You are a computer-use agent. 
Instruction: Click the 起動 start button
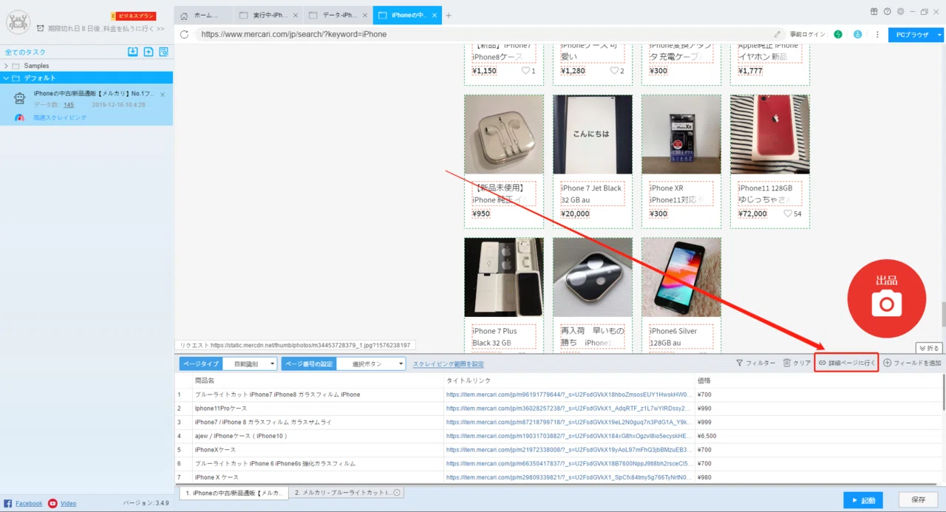click(862, 500)
